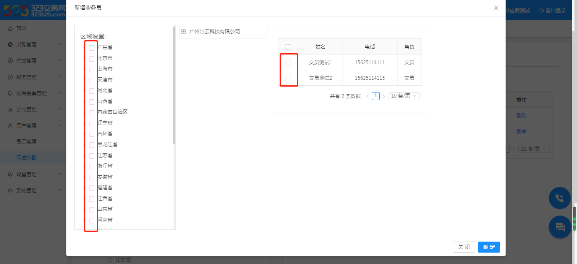The image size is (577, 264).
Task: Click the phone call floating icon
Action: click(x=560, y=198)
